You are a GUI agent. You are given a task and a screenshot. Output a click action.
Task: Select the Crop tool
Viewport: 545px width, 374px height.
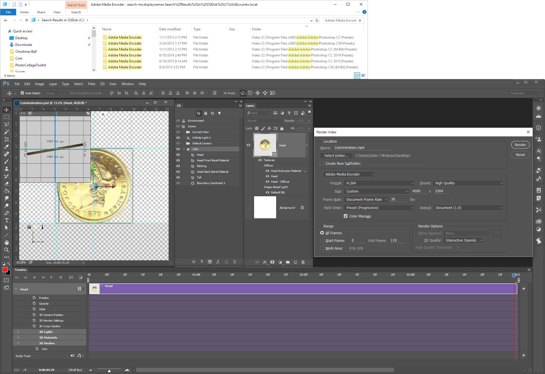click(x=6, y=139)
